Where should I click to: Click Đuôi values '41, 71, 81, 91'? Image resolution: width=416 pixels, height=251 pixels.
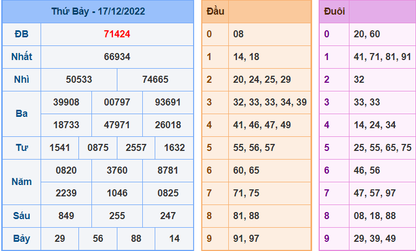(382, 57)
